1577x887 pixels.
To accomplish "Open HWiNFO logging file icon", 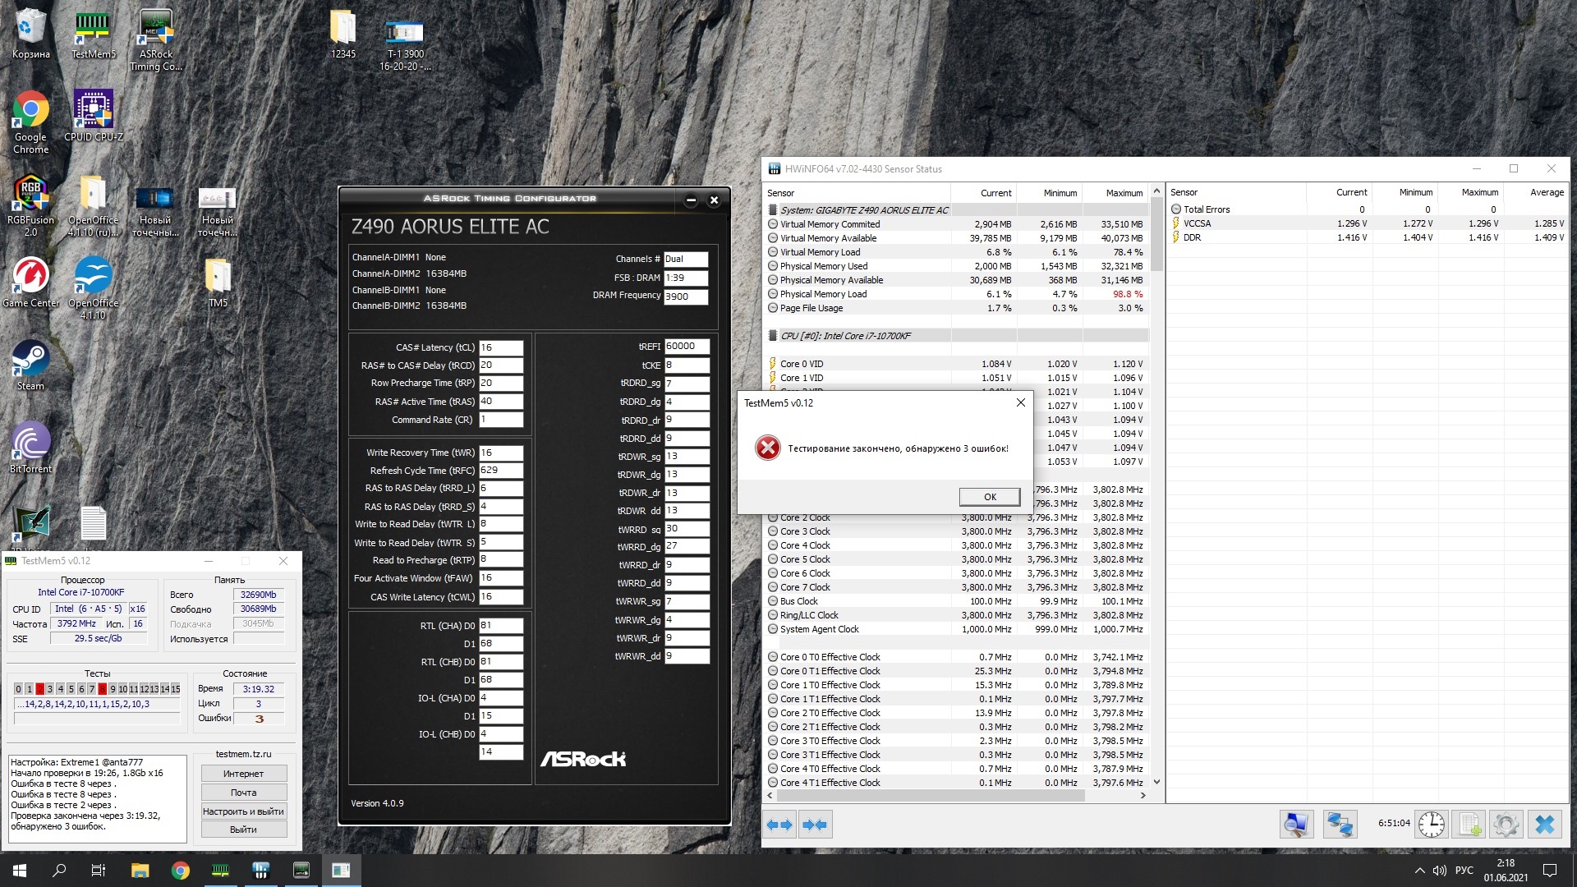I will (1469, 824).
